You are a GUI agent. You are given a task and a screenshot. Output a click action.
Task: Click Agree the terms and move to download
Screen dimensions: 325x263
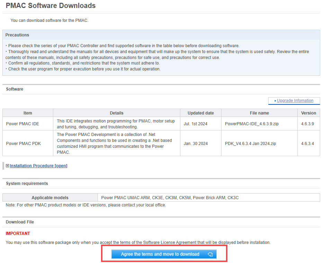coord(164,254)
